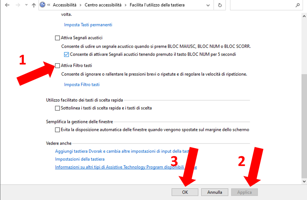
Task: Enable Sottolinea i tasti di scelta rapida
Action: (57, 108)
